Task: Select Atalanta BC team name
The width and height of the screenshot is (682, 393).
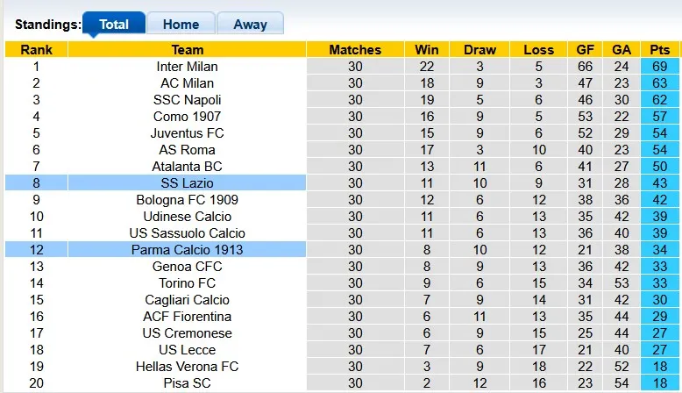Action: click(187, 167)
